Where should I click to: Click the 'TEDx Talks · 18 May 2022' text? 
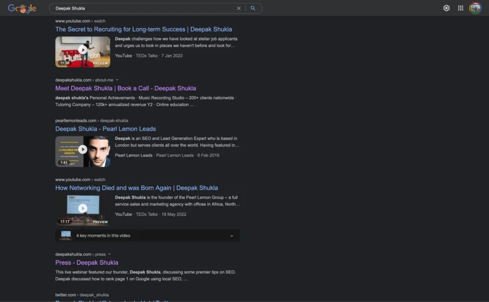pyautogui.click(x=161, y=214)
